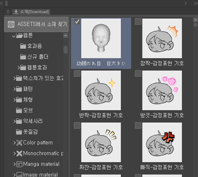Click the 신규 폴더 folder icon
The width and height of the screenshot is (198, 177).
[x=23, y=57]
